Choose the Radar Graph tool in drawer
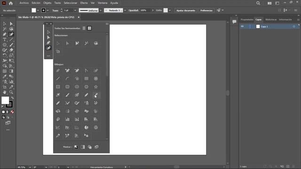The width and height of the screenshot is (301, 169). click(96, 127)
